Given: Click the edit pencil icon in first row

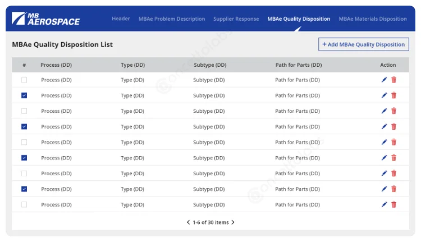Looking at the screenshot, I should 384,80.
